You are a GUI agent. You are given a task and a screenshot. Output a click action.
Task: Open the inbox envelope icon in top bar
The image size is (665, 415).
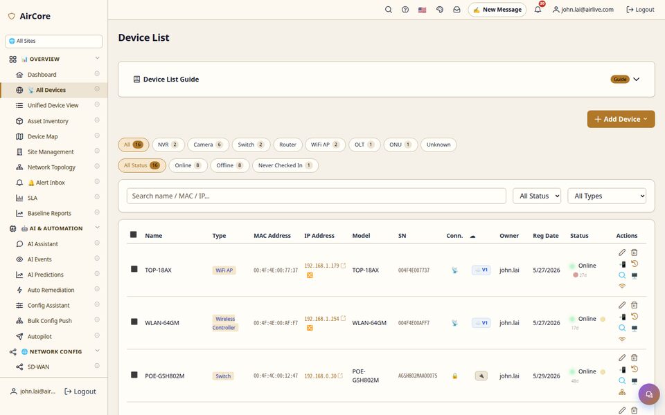456,10
